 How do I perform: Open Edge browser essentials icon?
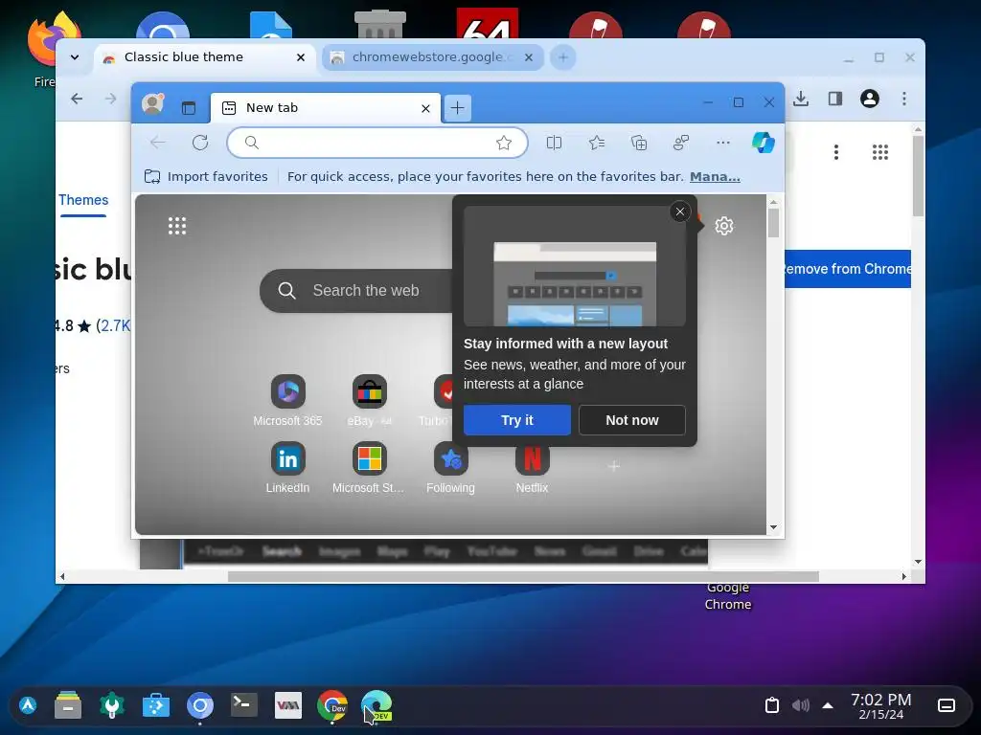(x=681, y=144)
